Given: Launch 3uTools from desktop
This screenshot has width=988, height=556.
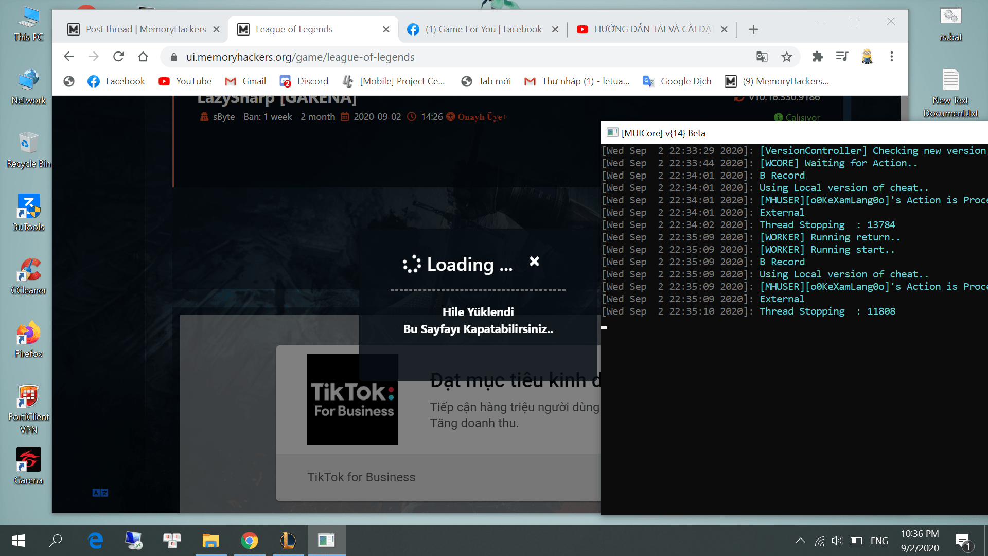Looking at the screenshot, I should (29, 213).
